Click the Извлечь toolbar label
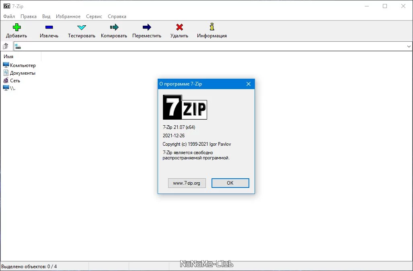 coord(49,36)
